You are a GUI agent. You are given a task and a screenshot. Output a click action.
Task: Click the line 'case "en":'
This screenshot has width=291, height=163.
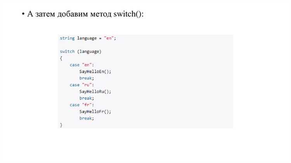(x=82, y=65)
